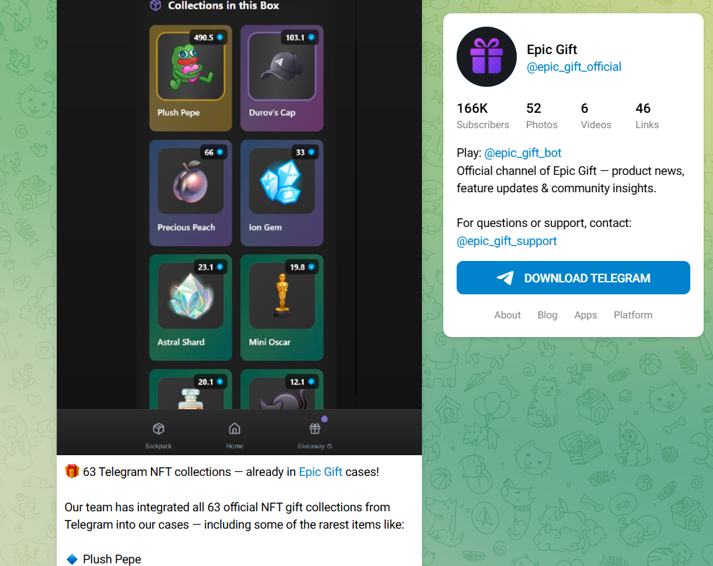Open the Giveaway gift icon tab

coord(314,429)
